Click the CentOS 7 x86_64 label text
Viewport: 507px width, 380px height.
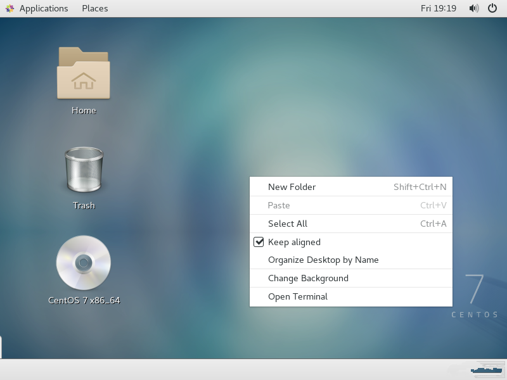pos(84,300)
